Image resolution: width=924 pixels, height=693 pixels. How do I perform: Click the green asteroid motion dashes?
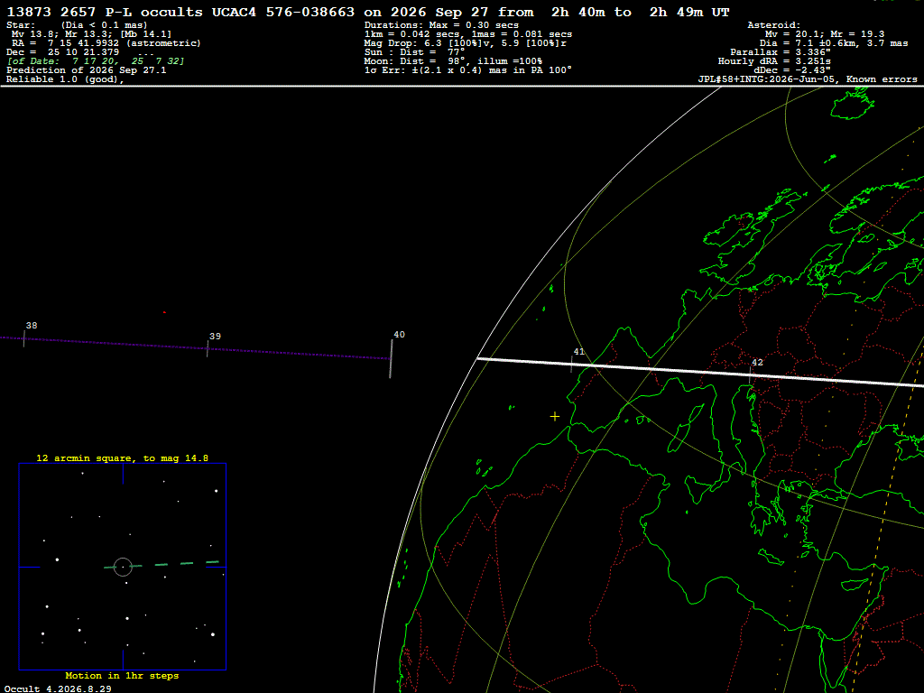[162, 565]
